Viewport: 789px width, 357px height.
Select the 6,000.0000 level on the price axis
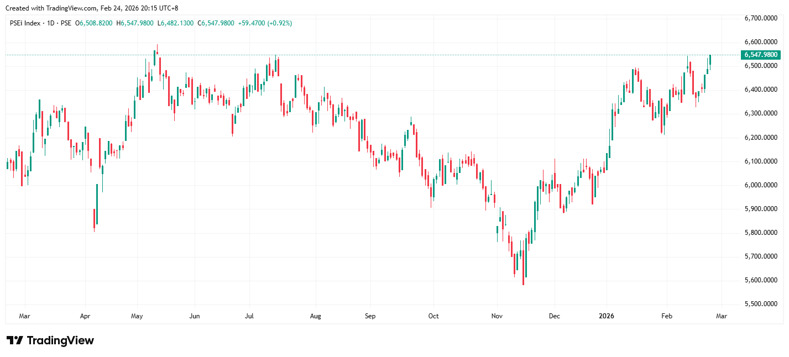click(762, 185)
